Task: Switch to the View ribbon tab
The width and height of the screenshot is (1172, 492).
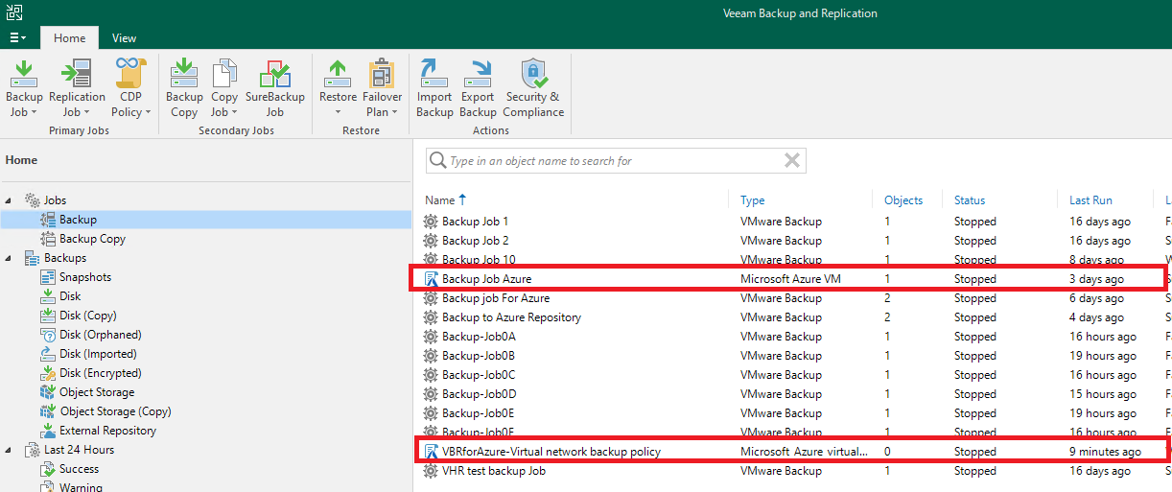Action: (x=124, y=38)
